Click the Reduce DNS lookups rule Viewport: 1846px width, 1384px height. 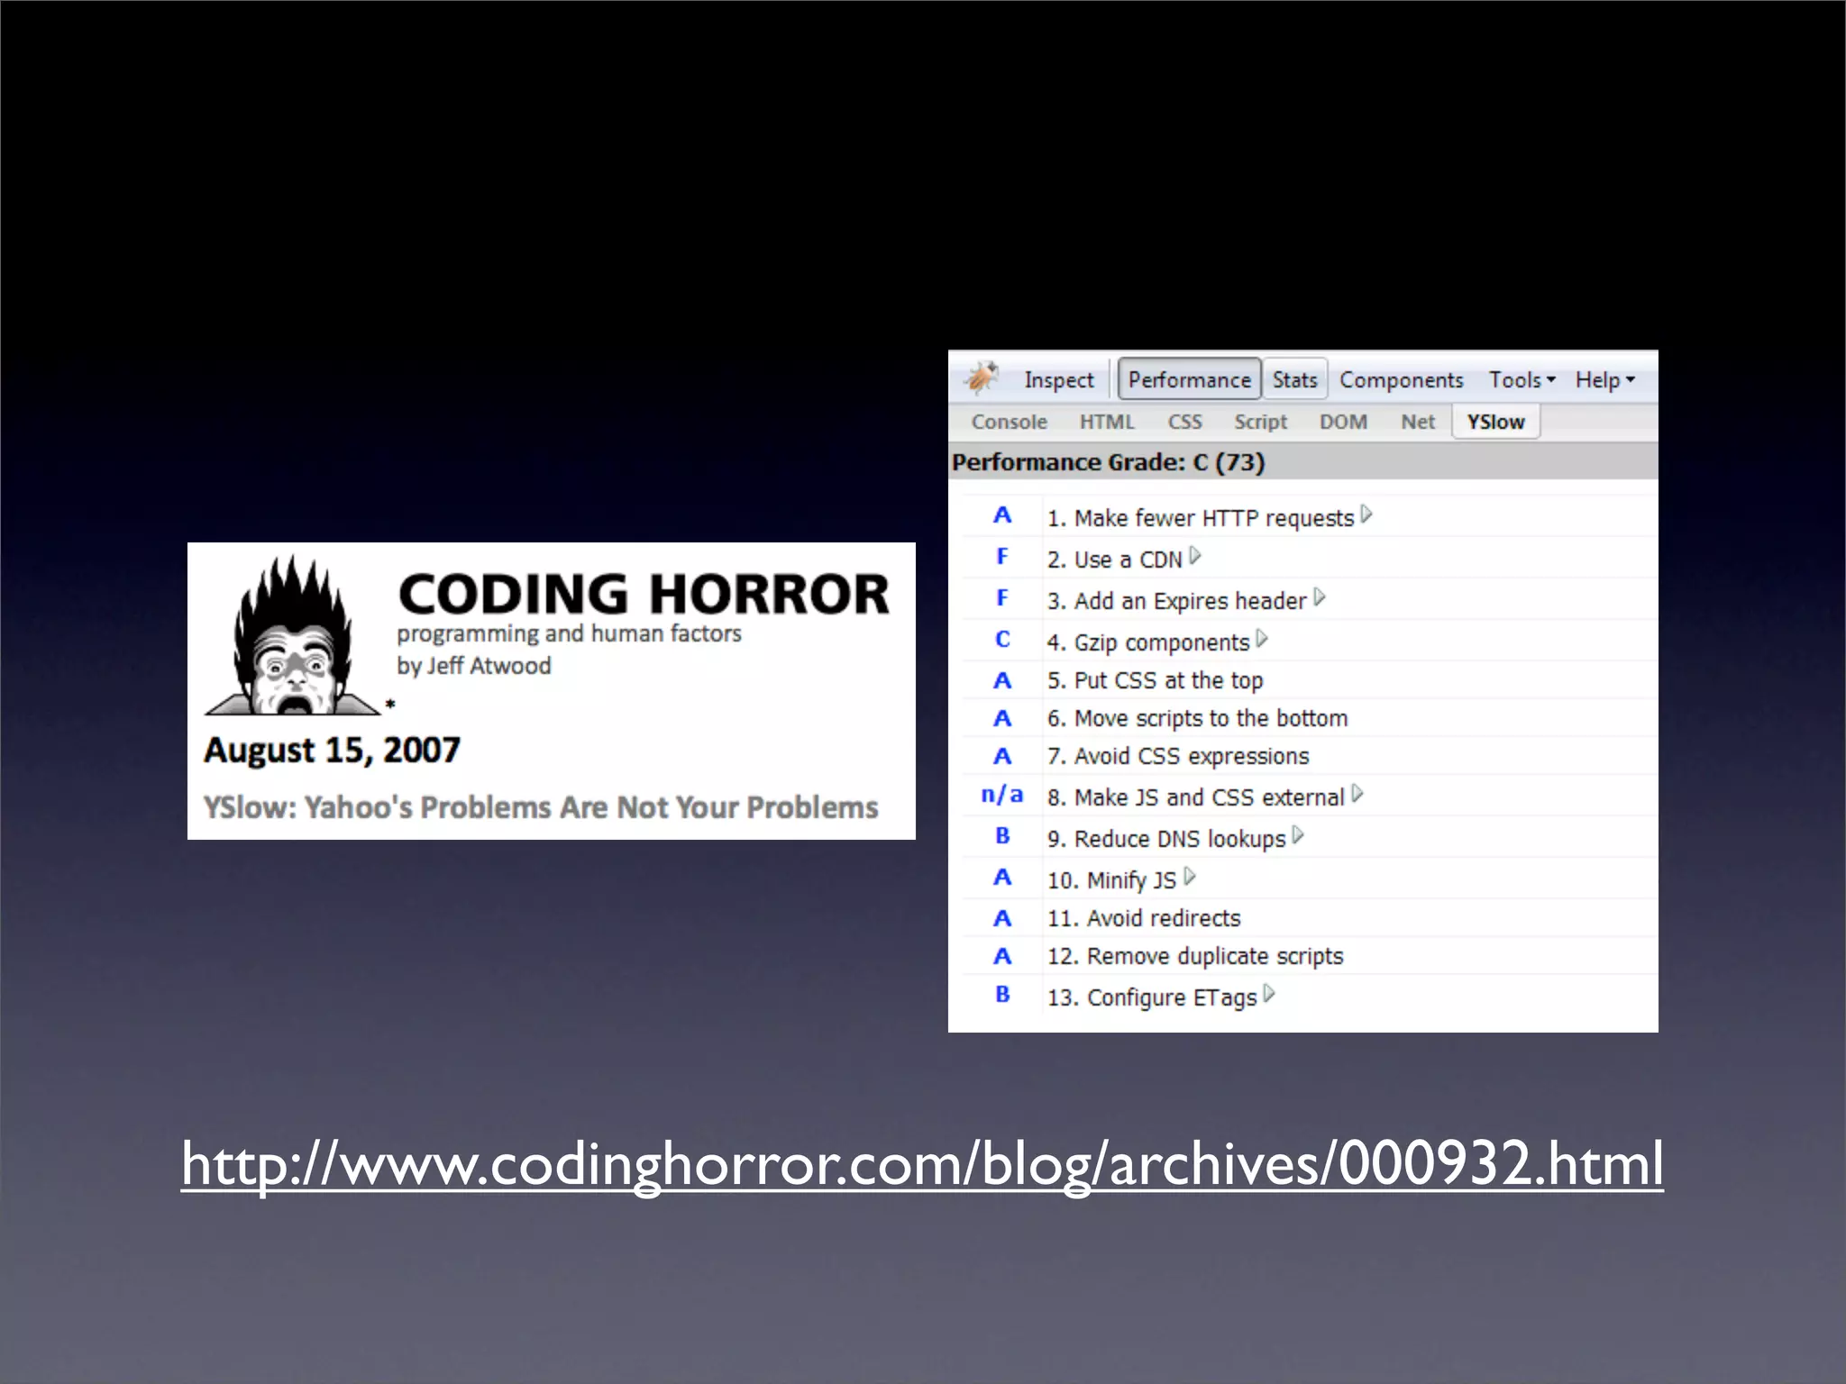[1165, 839]
